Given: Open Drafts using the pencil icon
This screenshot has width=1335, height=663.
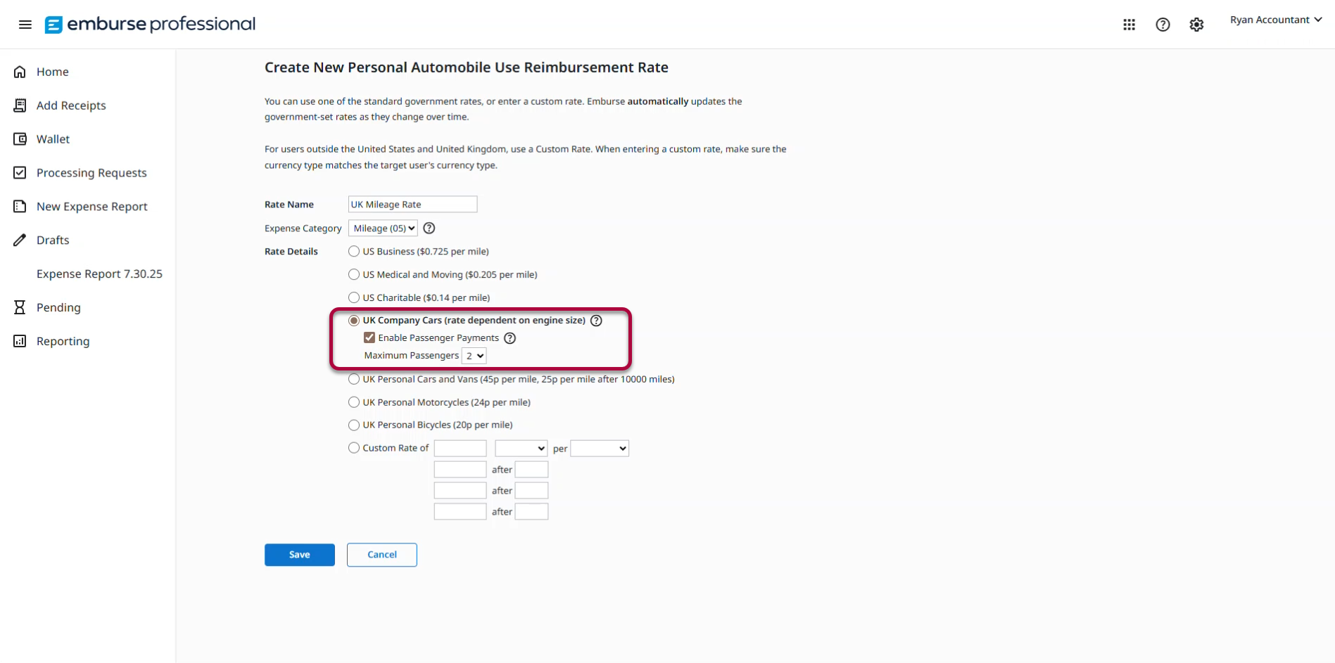Looking at the screenshot, I should click(20, 240).
